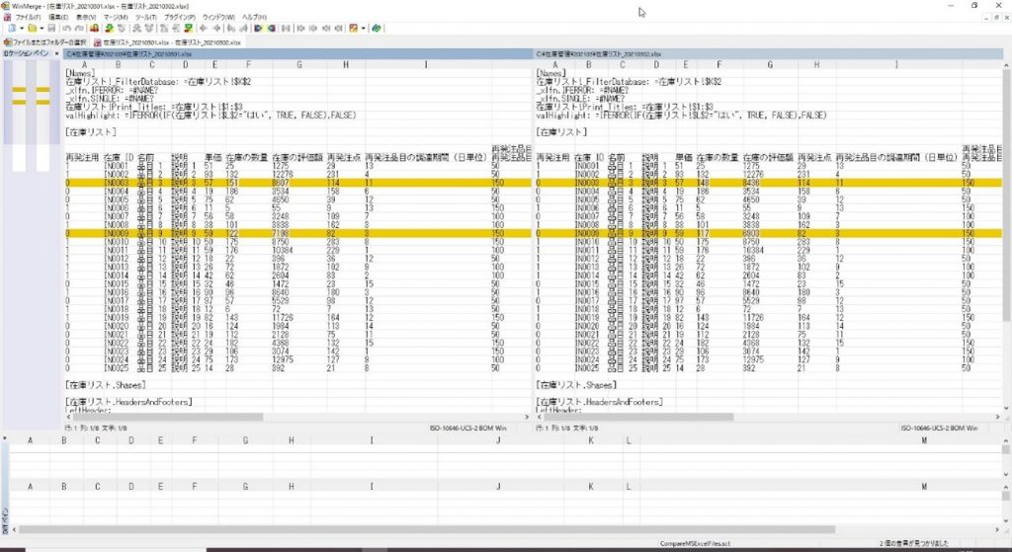Click the Copy Right arrow toolbar icon
The height and width of the screenshot is (552, 1012).
pos(203,29)
